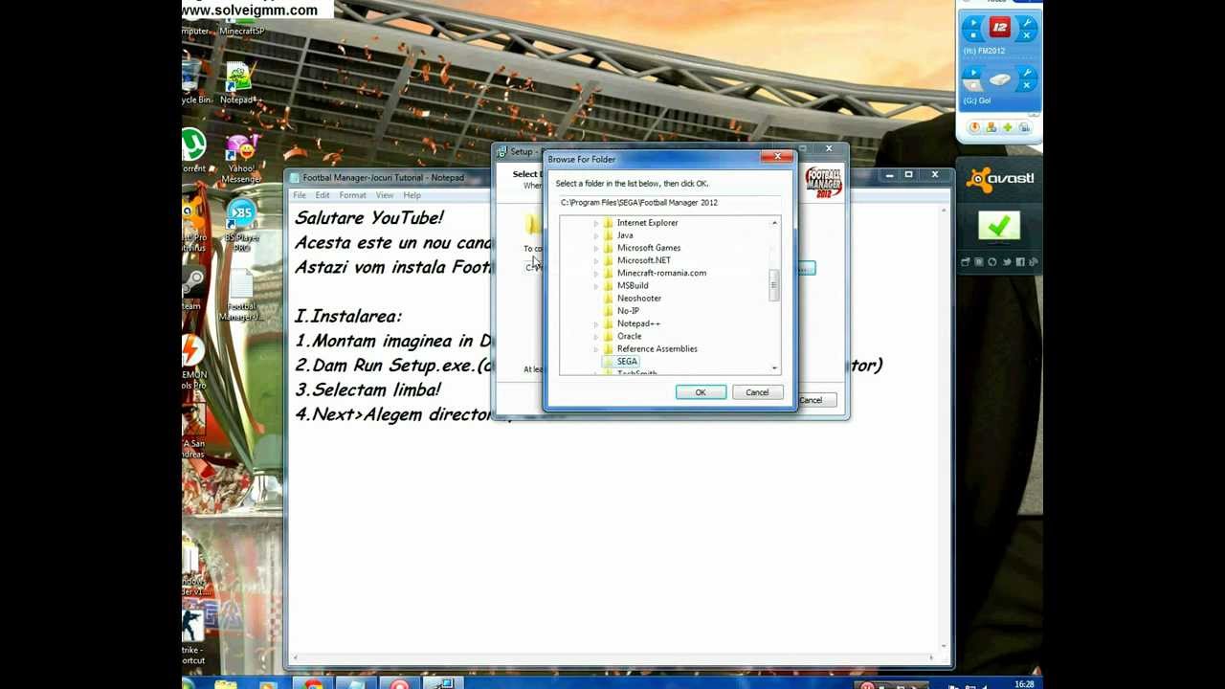Click the remove X for (G:) Gol drive
1225x689 pixels.
(x=1027, y=86)
